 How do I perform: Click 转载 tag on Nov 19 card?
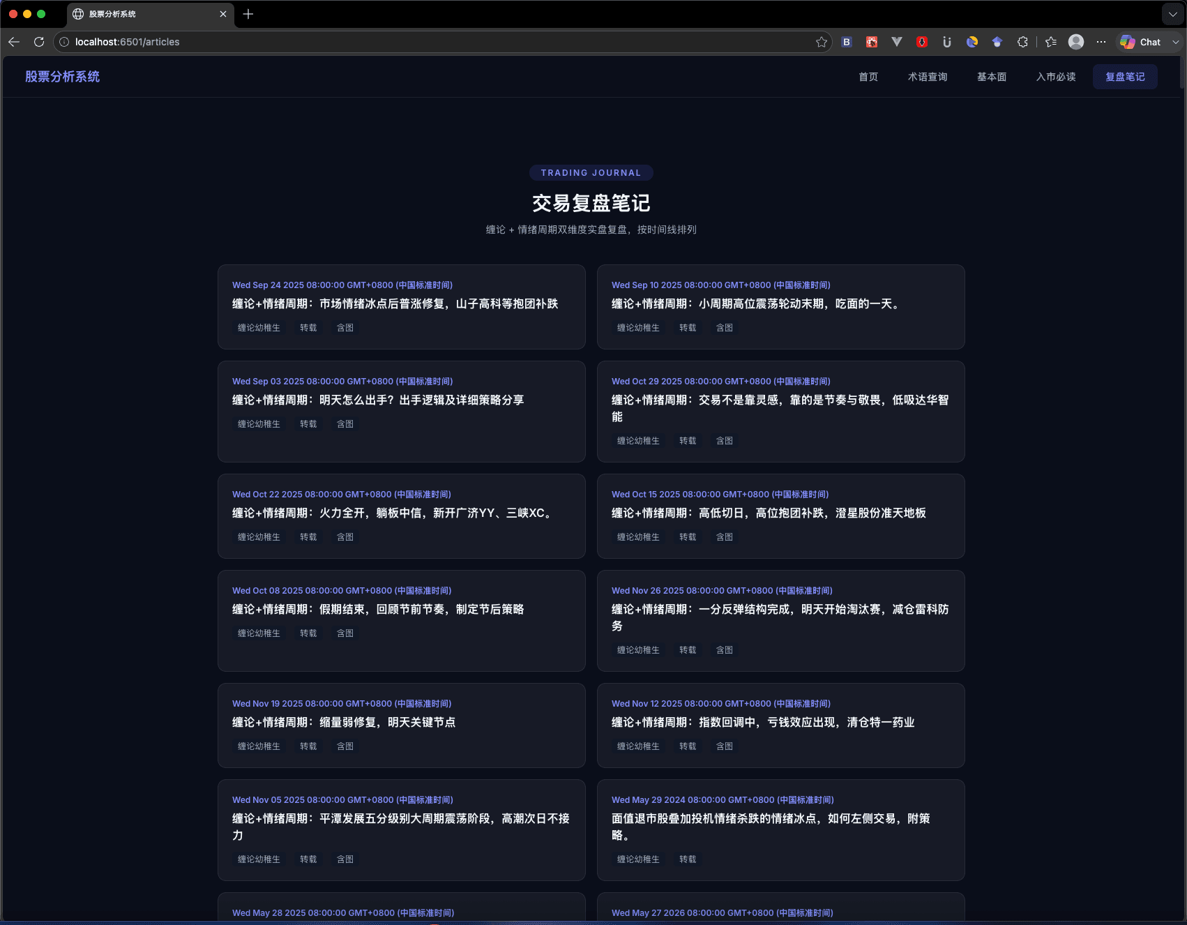(x=308, y=746)
